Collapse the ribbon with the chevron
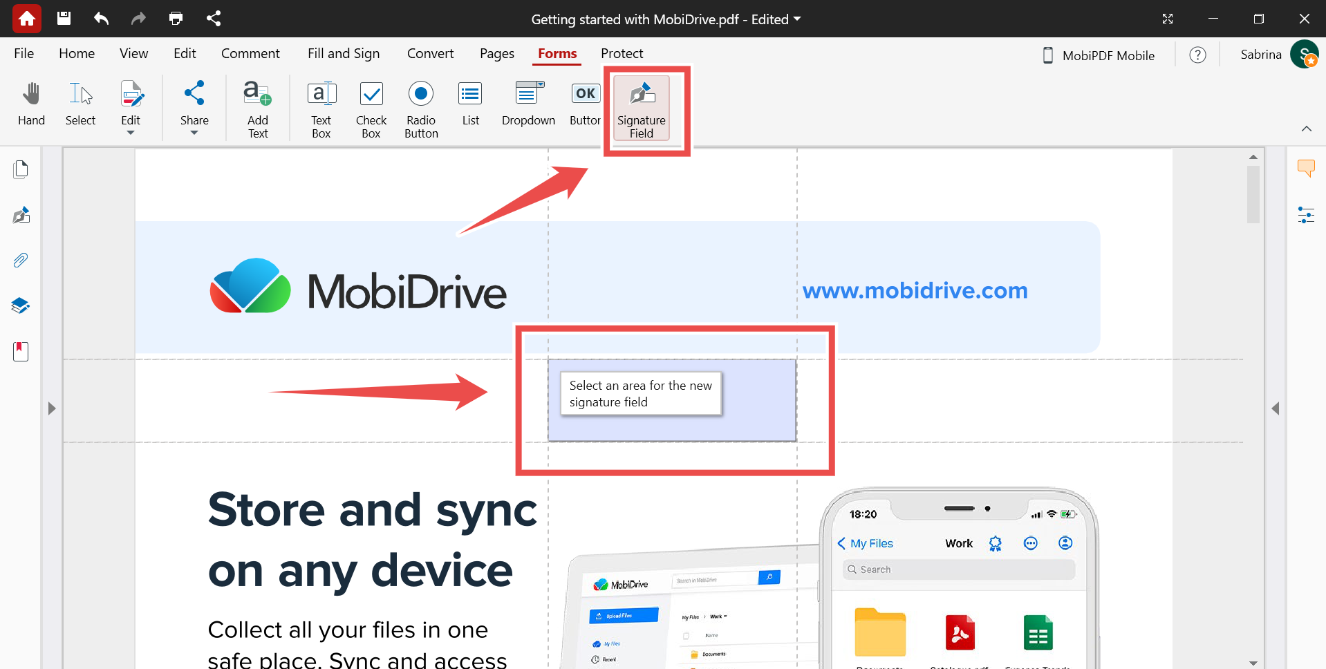Viewport: 1326px width, 669px height. (1306, 129)
